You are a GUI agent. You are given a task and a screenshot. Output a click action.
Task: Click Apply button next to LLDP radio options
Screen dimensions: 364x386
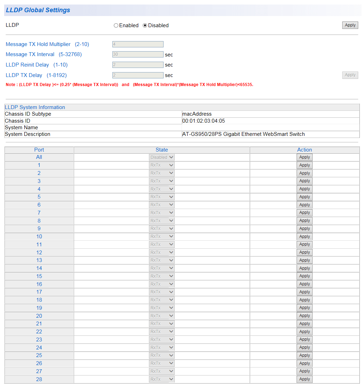point(350,25)
